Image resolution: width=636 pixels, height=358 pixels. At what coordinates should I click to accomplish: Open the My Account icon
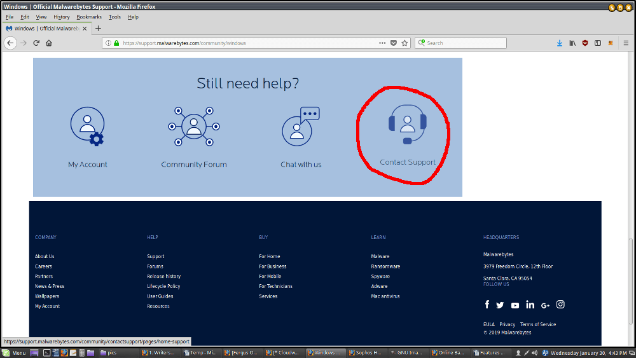pos(87,126)
